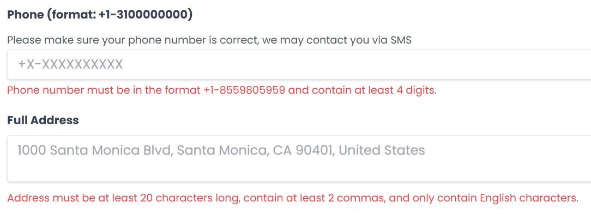Click the +X-XXXXXXXXXX placeholder text
The height and width of the screenshot is (214, 591).
coord(70,64)
